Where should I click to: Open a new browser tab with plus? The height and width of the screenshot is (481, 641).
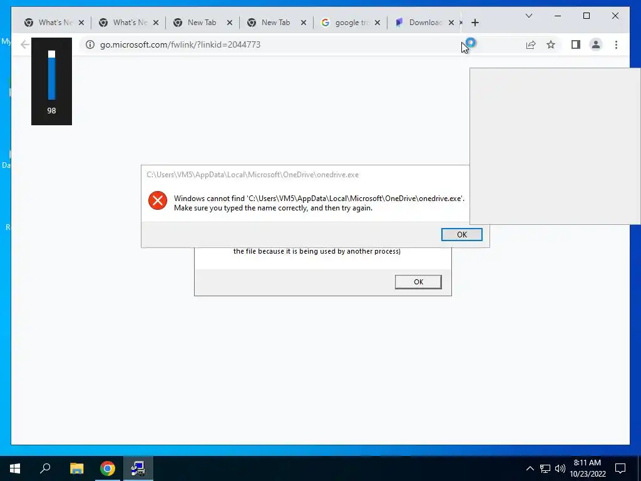click(x=475, y=23)
